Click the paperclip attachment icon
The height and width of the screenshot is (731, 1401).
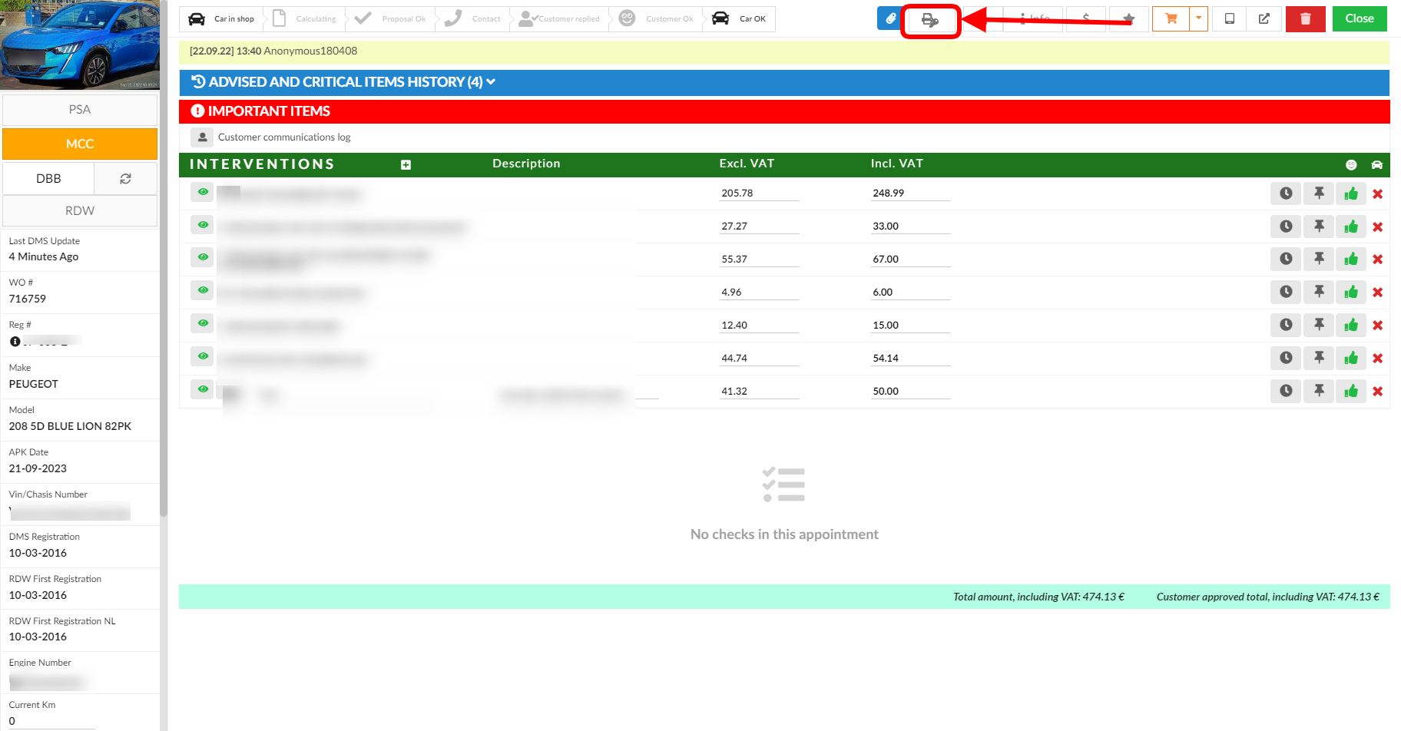[x=890, y=19]
